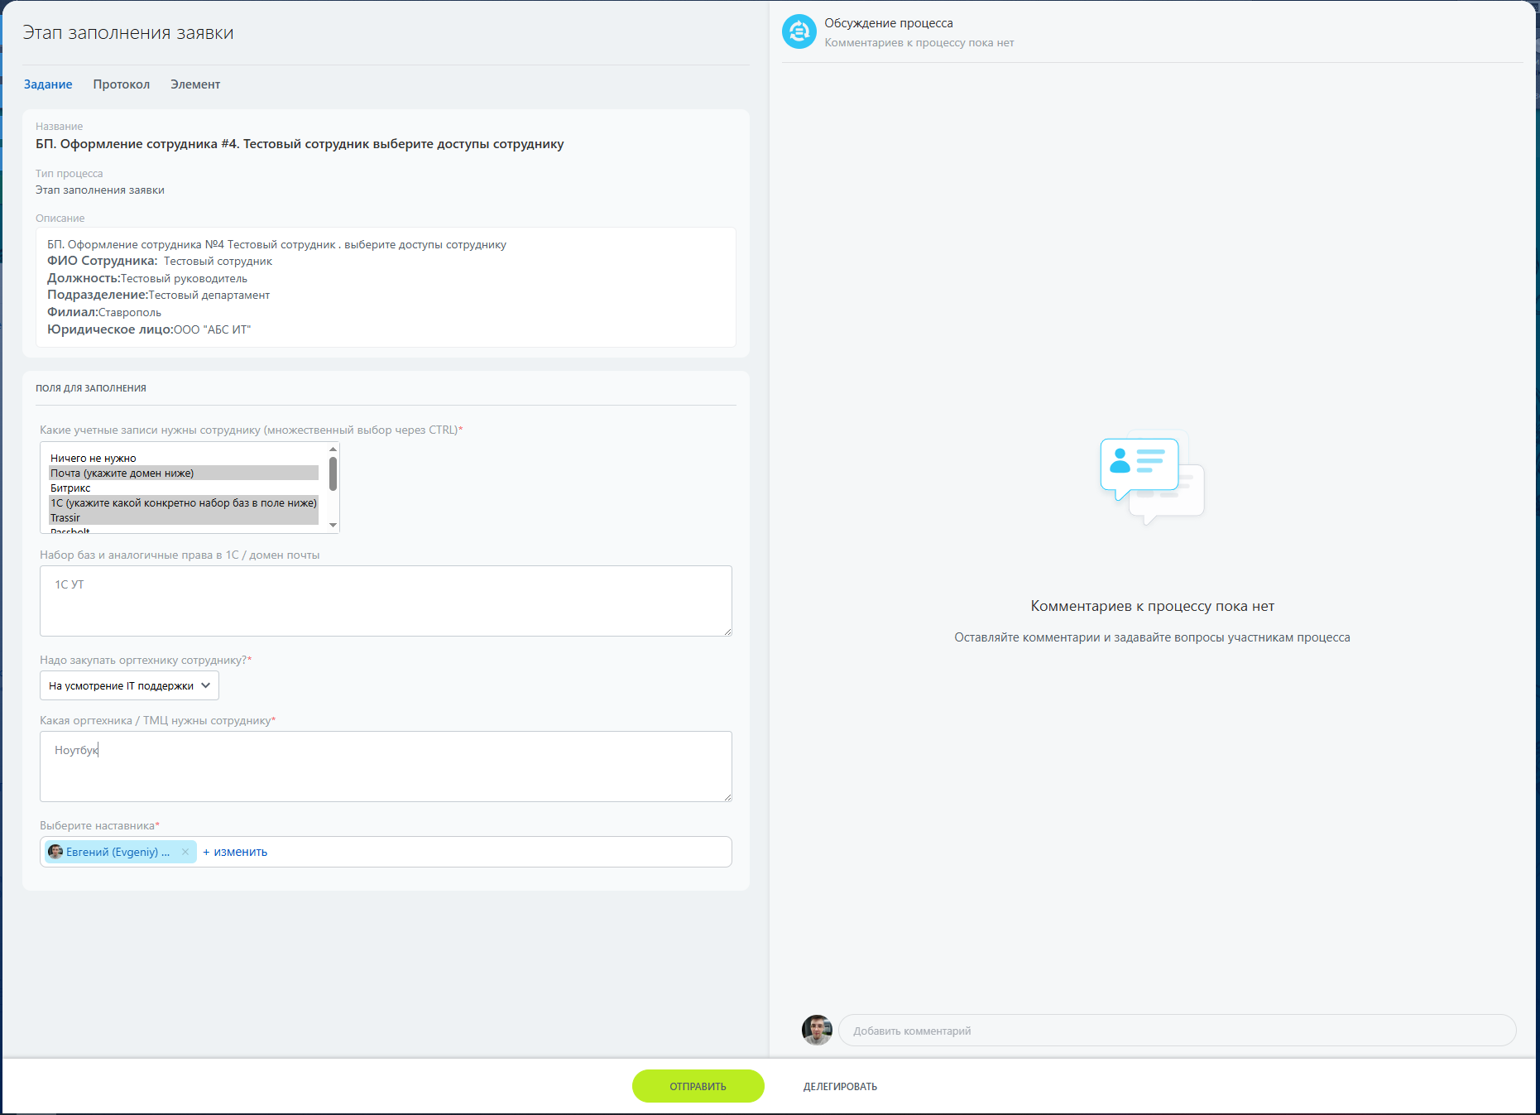This screenshot has width=1540, height=1115.
Task: Click the ДЕЛЕГИРОВАТЬ button
Action: 840,1086
